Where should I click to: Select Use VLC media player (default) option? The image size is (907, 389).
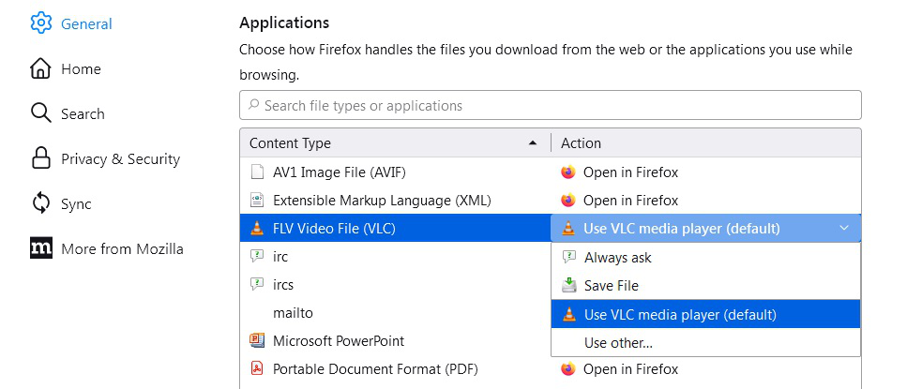705,314
